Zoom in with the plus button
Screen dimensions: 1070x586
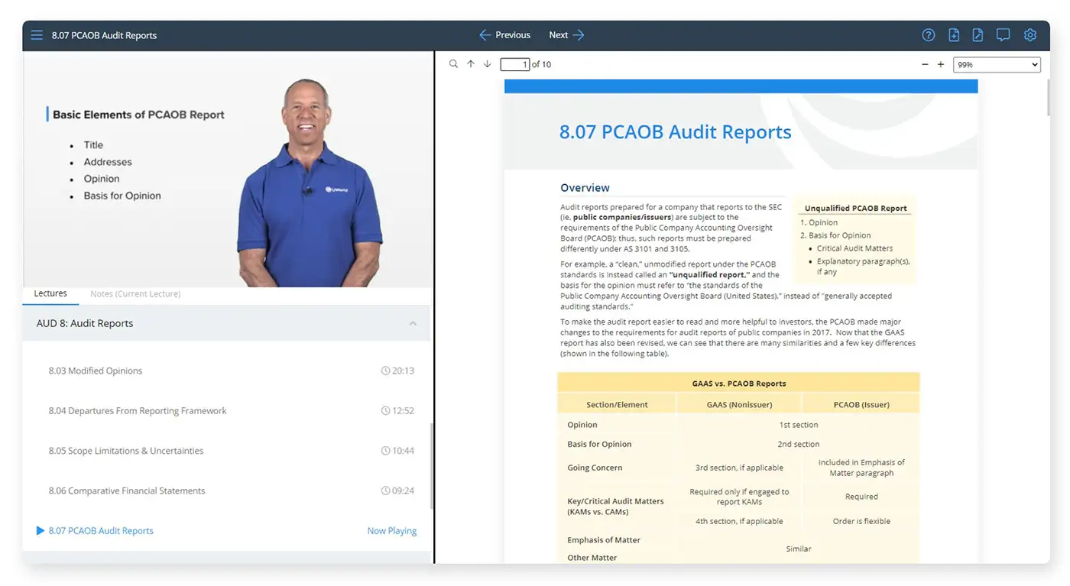coord(941,65)
